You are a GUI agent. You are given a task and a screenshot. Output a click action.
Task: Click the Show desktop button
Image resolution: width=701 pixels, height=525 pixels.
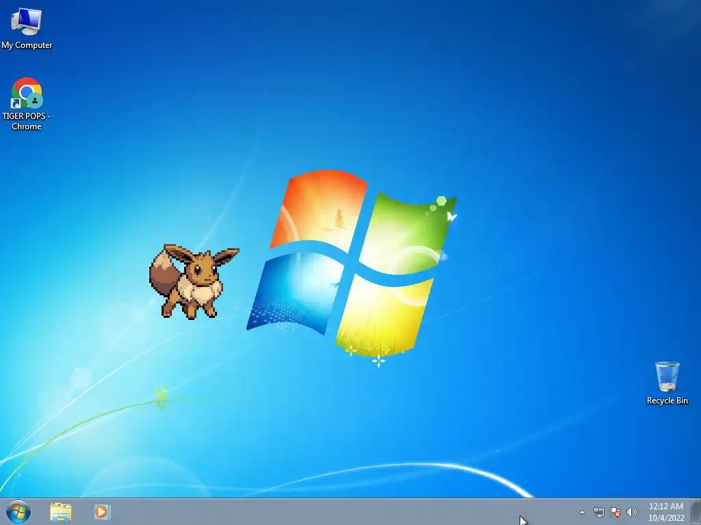click(x=696, y=511)
